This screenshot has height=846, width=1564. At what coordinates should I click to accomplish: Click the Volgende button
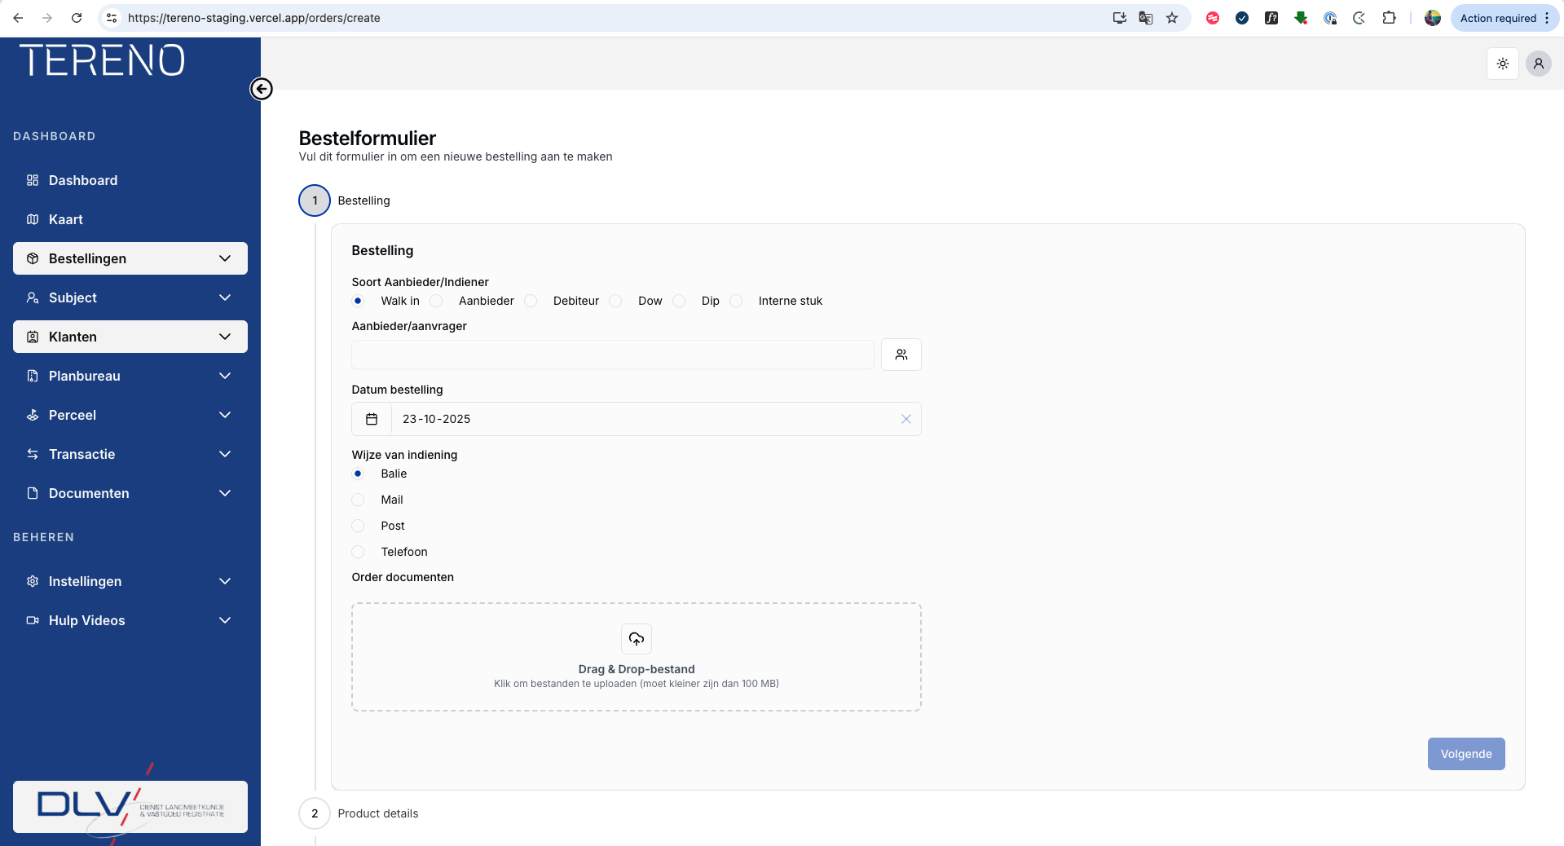pyautogui.click(x=1466, y=754)
